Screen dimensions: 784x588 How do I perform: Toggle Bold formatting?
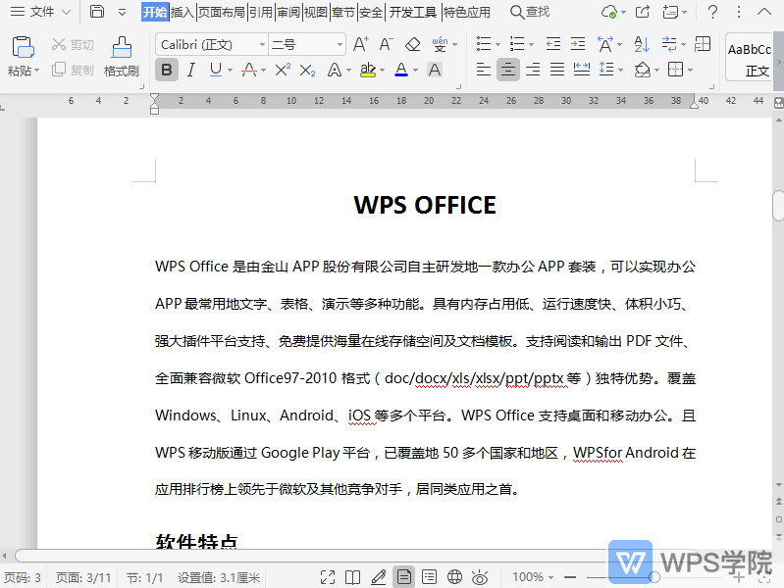tap(167, 70)
